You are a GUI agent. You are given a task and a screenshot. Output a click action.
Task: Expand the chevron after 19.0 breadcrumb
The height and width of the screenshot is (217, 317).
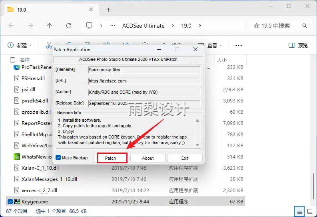pos(200,26)
